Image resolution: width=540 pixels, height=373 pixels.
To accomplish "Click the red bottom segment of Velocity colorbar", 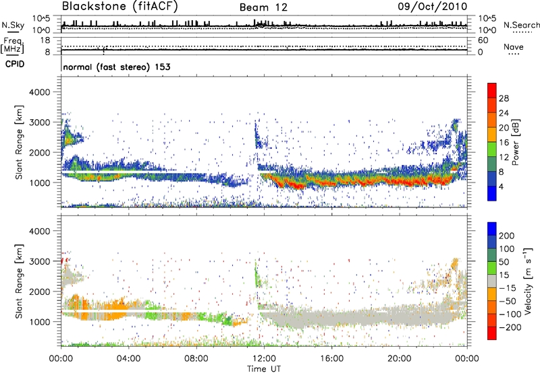I will pos(492,333).
